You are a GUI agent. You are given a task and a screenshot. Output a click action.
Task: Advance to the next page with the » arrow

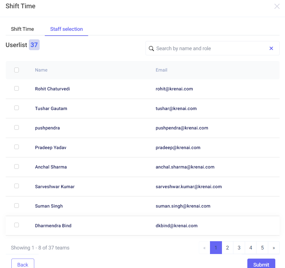274,248
